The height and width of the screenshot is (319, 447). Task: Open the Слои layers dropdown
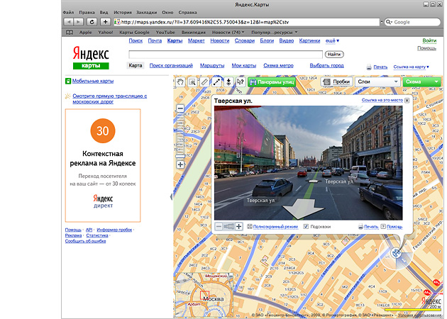click(x=377, y=82)
